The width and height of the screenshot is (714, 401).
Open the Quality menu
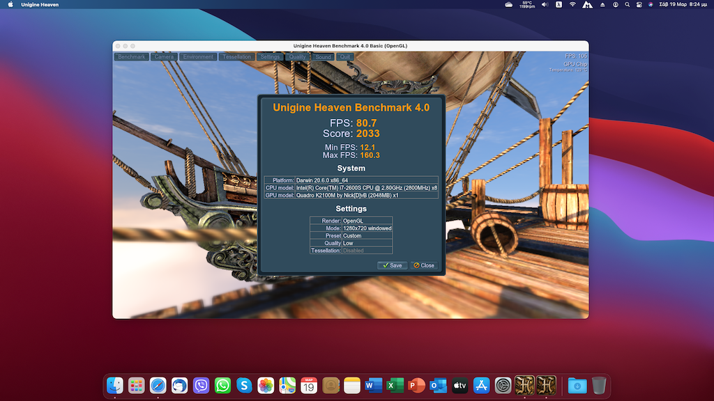[x=297, y=57]
